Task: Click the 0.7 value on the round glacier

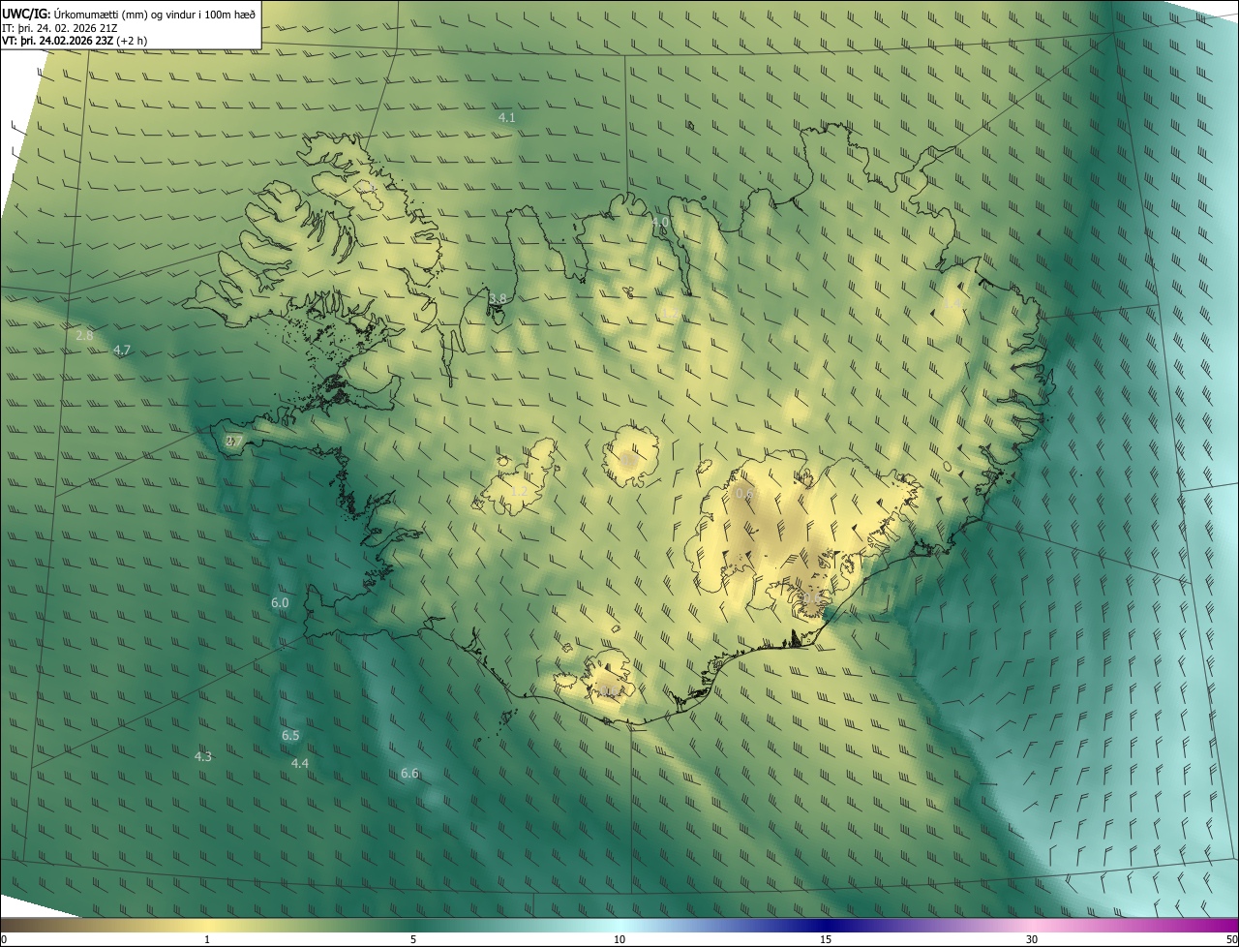Action: click(629, 459)
